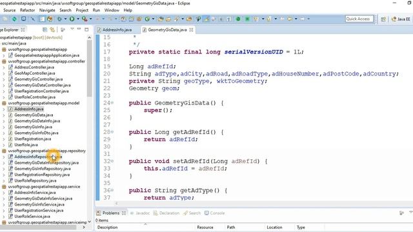Open the Source menu
413x232 pixels.
click(x=10, y=10)
